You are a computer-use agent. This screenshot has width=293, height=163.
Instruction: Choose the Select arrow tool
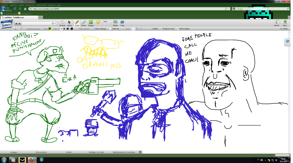click(x=70, y=23)
